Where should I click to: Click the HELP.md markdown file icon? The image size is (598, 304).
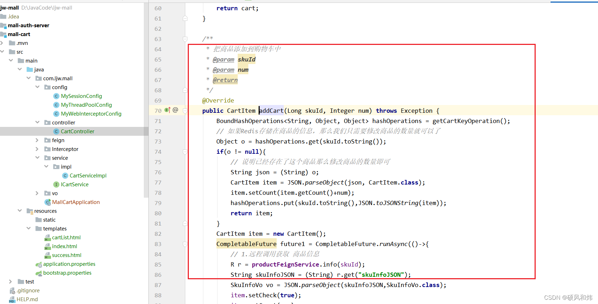click(x=12, y=299)
